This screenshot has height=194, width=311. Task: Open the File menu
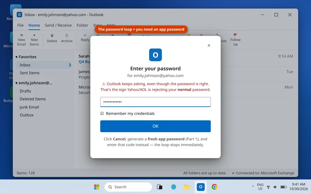(20, 25)
